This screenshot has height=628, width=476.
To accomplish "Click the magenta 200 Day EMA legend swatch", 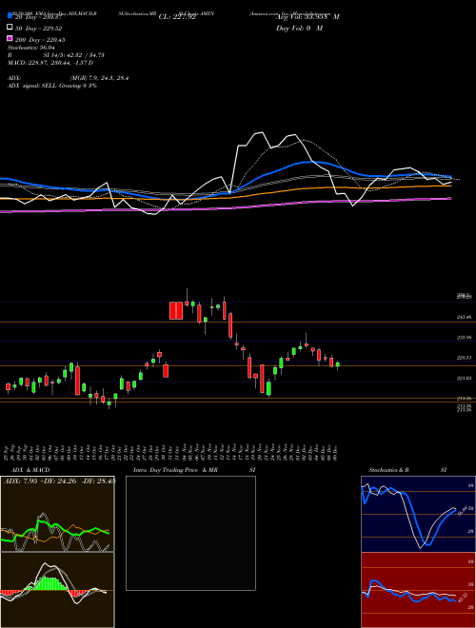I will 10,38.
